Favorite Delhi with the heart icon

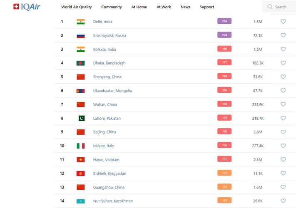283,22
